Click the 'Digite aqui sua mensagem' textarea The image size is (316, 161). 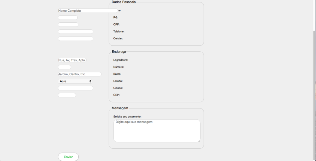[x=157, y=131]
